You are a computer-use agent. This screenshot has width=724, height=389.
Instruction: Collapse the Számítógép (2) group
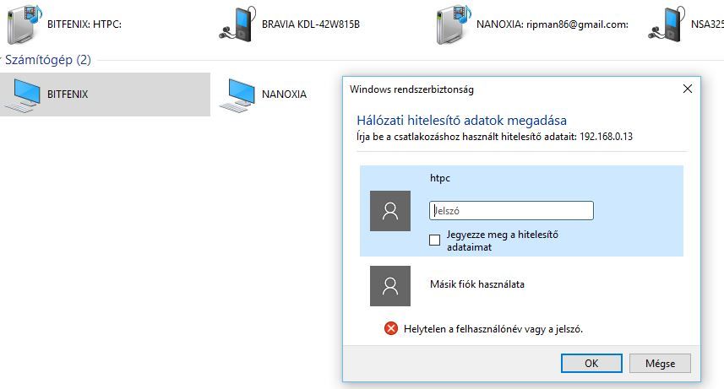(x=1, y=60)
